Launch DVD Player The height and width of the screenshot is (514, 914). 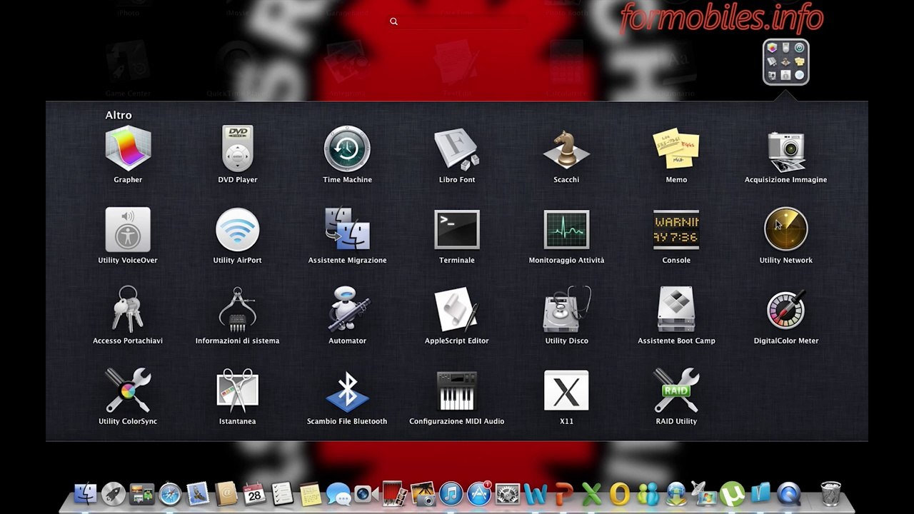[237, 148]
